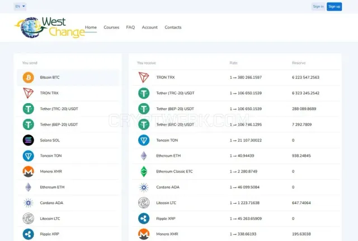Screen dimensions: 358x241
Task: Select TRON TRX icon in You send
Action: point(29,93)
